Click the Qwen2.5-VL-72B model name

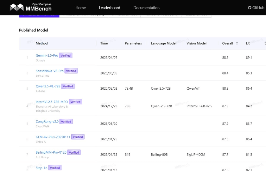pos(48,86)
